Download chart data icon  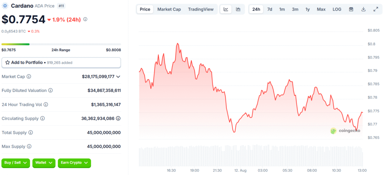click(363, 9)
